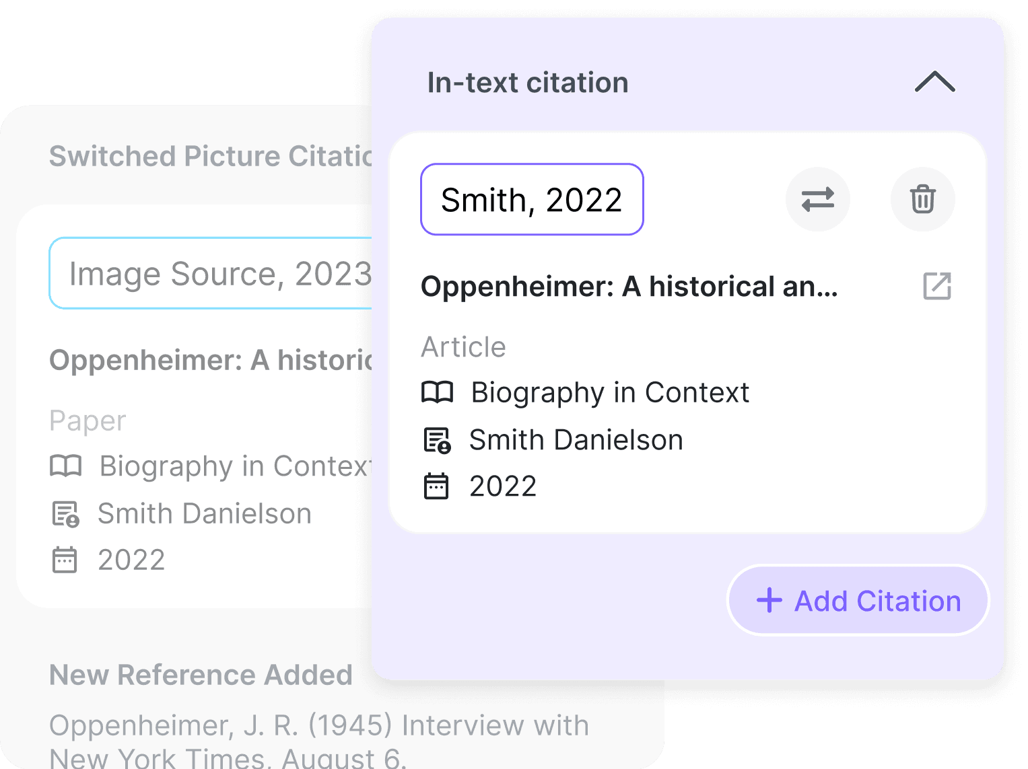This screenshot has height=769, width=1028.
Task: Select the author icon next to Smith Danielson
Action: coord(437,439)
